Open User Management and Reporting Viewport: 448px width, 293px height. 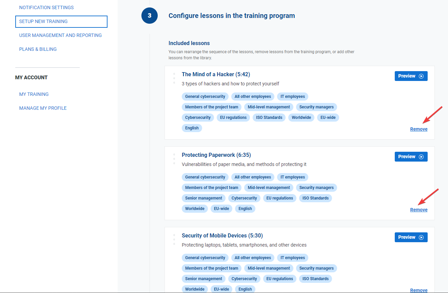[60, 35]
